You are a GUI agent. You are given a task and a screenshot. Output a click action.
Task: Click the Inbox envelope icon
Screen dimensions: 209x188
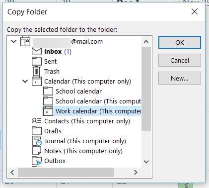coord(37,51)
